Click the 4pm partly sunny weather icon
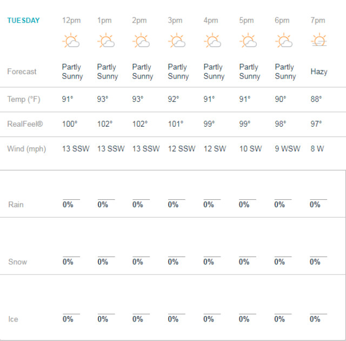Screen dimensions: 346x341 212,40
